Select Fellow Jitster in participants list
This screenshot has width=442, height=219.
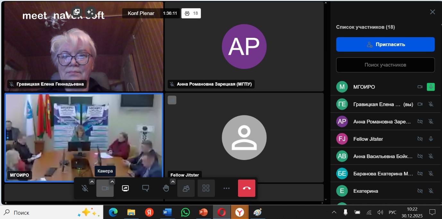point(368,139)
